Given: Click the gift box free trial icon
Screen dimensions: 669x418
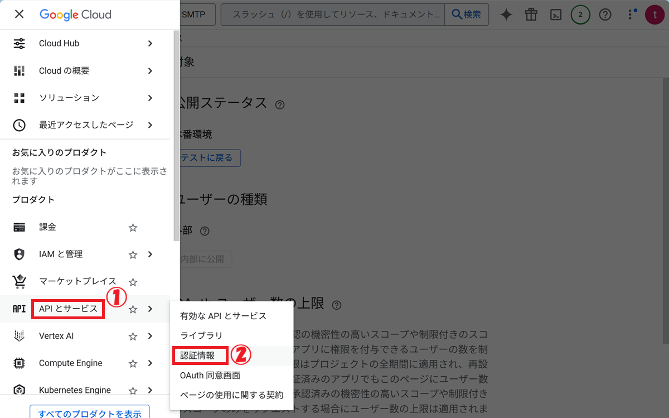Looking at the screenshot, I should tap(531, 15).
